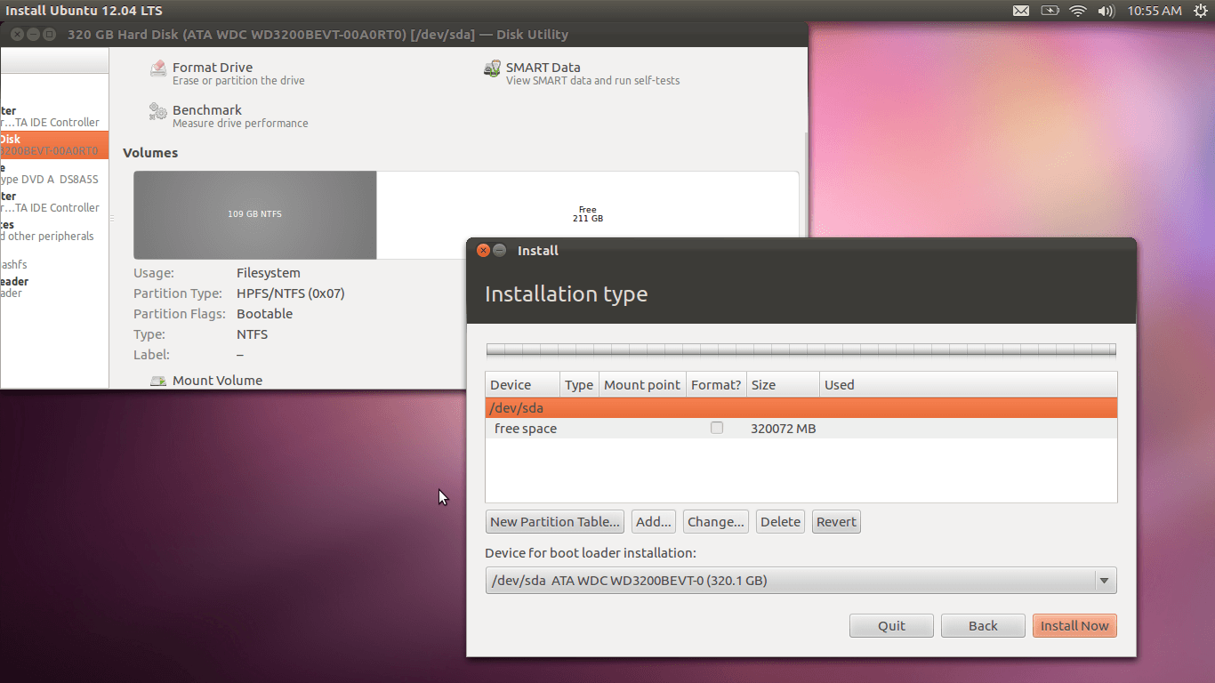The width and height of the screenshot is (1215, 683).
Task: Click the 'Installation type' heading
Action: pos(566,294)
